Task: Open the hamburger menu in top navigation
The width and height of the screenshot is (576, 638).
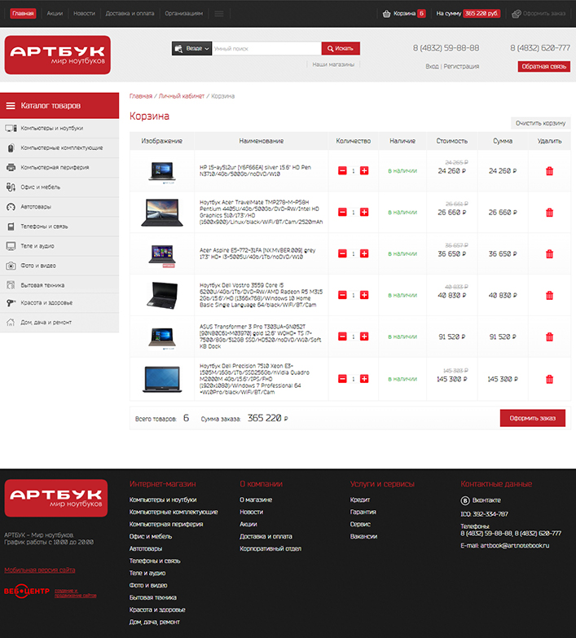Action: 218,14
